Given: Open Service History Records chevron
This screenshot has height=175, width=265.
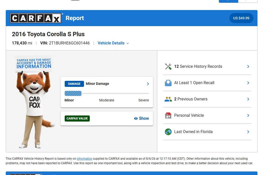Looking at the screenshot, I should point(248,67).
